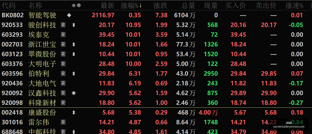
Task: Open stock 科隆新材 by its name
Action: [42, 103]
